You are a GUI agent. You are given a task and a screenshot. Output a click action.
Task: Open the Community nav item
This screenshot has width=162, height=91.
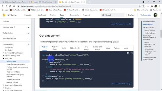pos(74,15)
